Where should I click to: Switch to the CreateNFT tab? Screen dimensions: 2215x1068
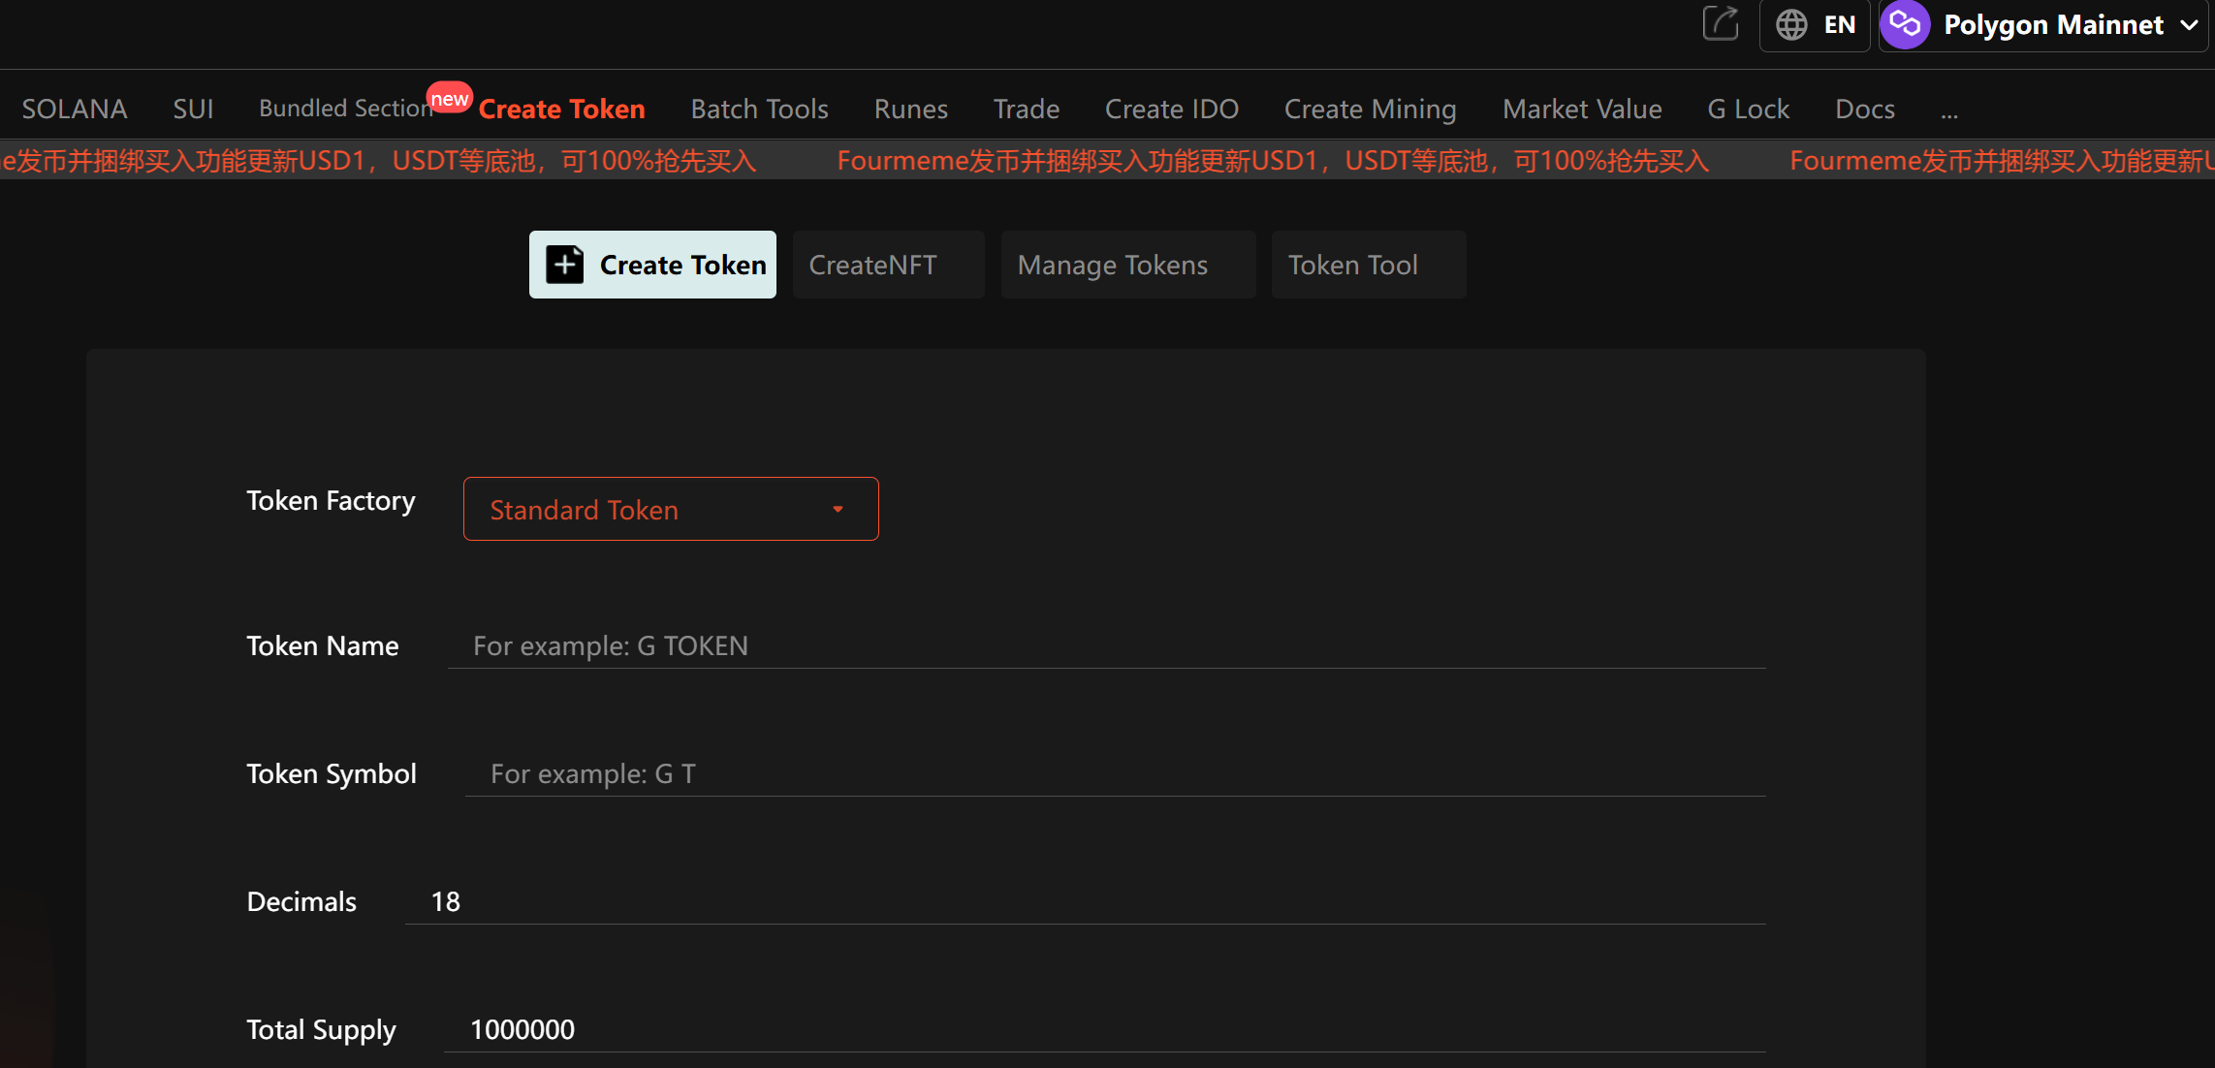click(x=872, y=265)
